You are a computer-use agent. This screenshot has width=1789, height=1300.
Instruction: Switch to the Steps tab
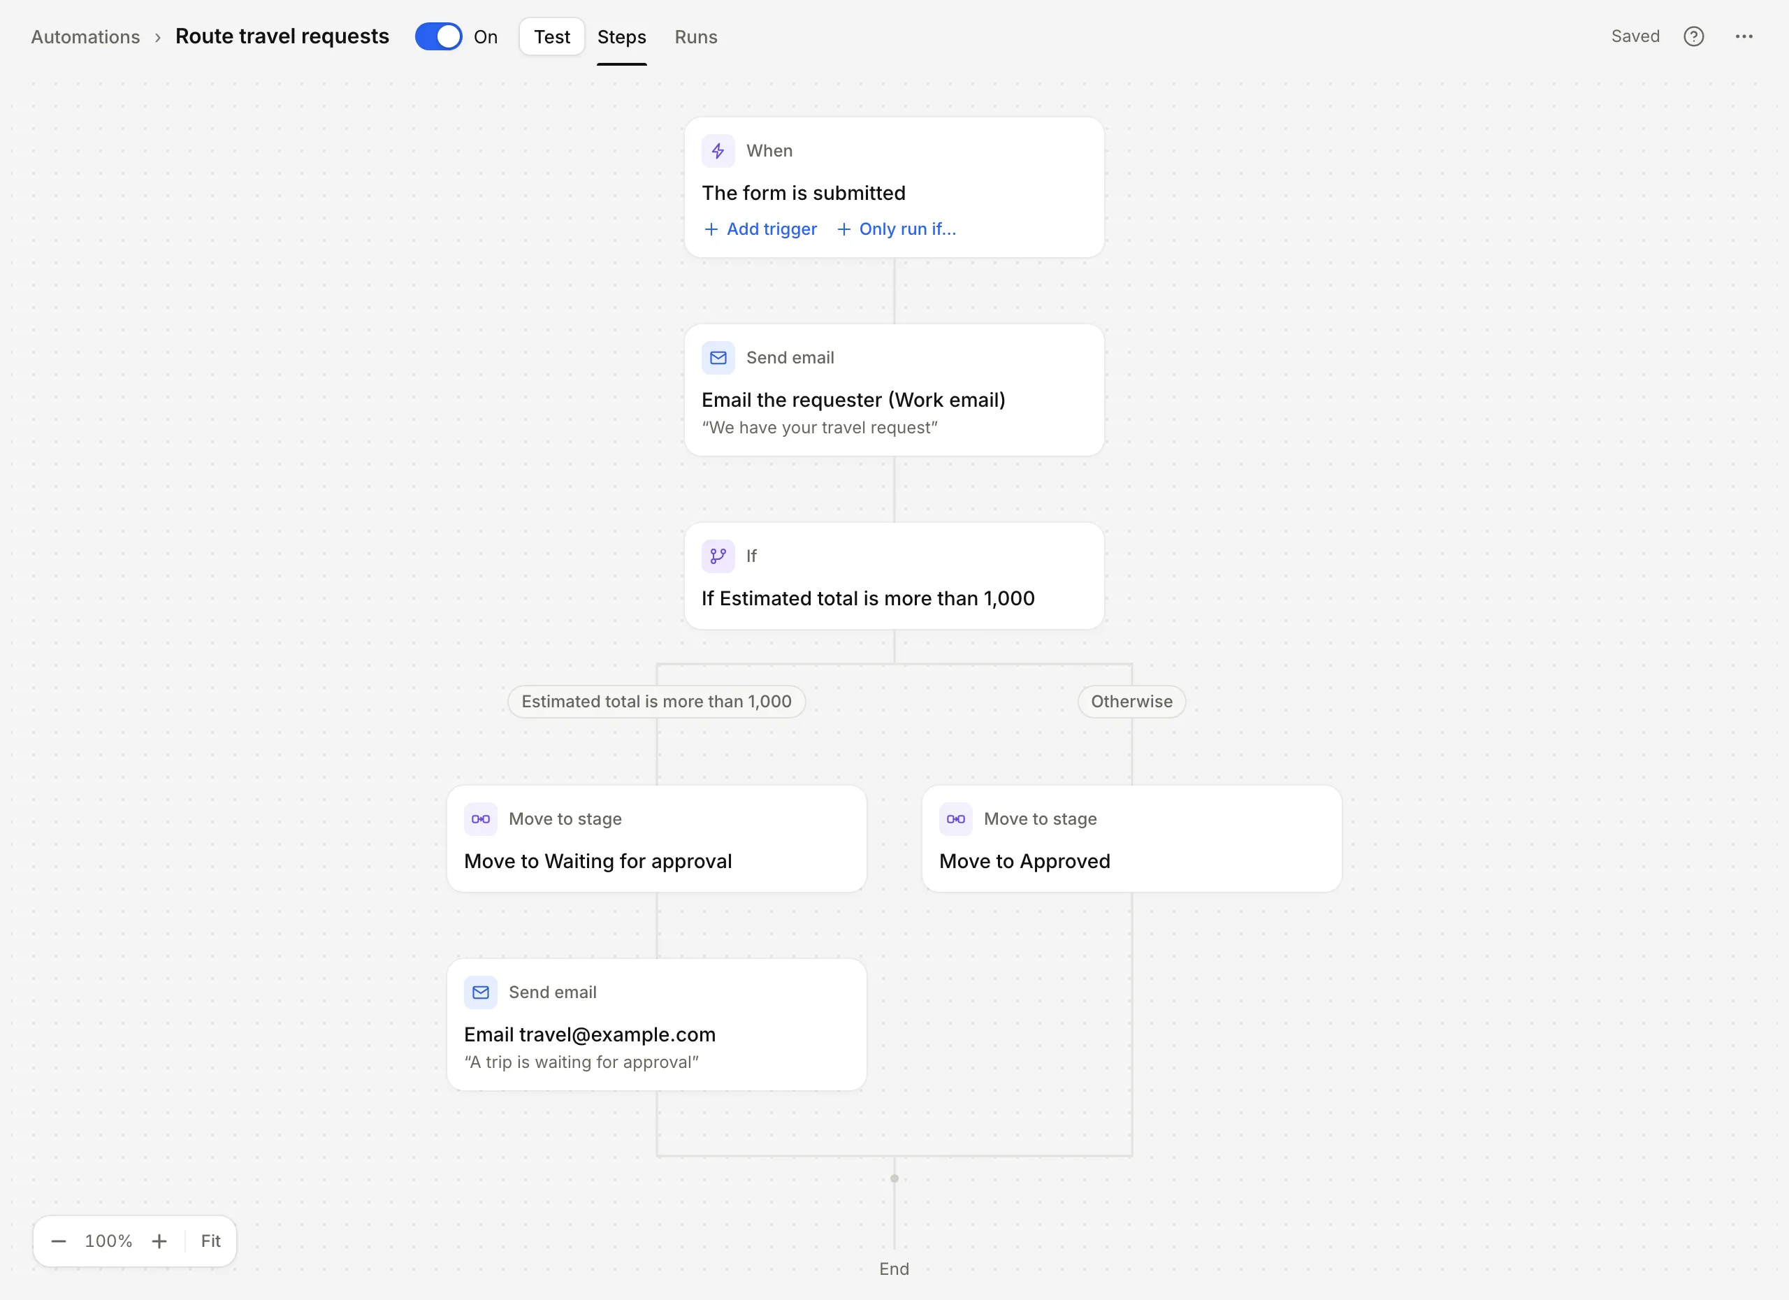pos(621,37)
